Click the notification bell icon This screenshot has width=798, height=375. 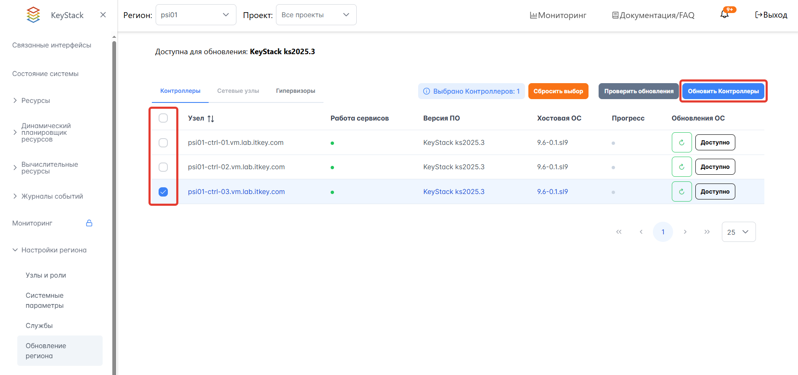coord(724,15)
